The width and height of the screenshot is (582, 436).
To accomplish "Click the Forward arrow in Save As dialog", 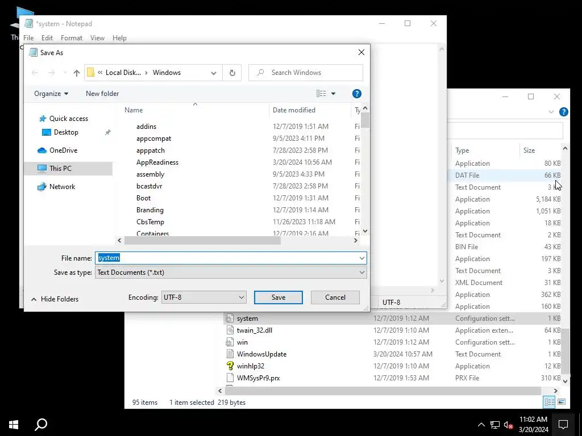I will pyautogui.click(x=51, y=73).
